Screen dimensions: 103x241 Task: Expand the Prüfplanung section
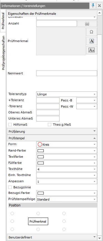52,132
